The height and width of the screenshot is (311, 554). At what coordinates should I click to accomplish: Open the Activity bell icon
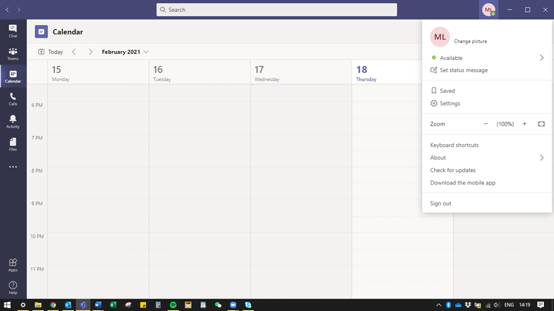click(13, 121)
